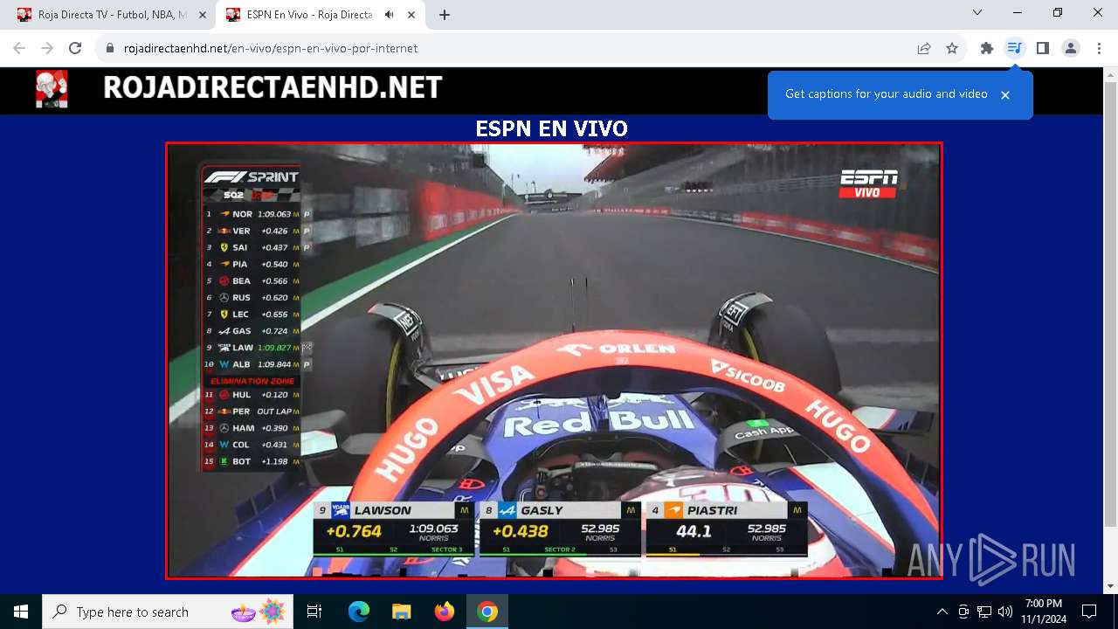
Task: Toggle Chrome side panel icon
Action: [x=1042, y=48]
